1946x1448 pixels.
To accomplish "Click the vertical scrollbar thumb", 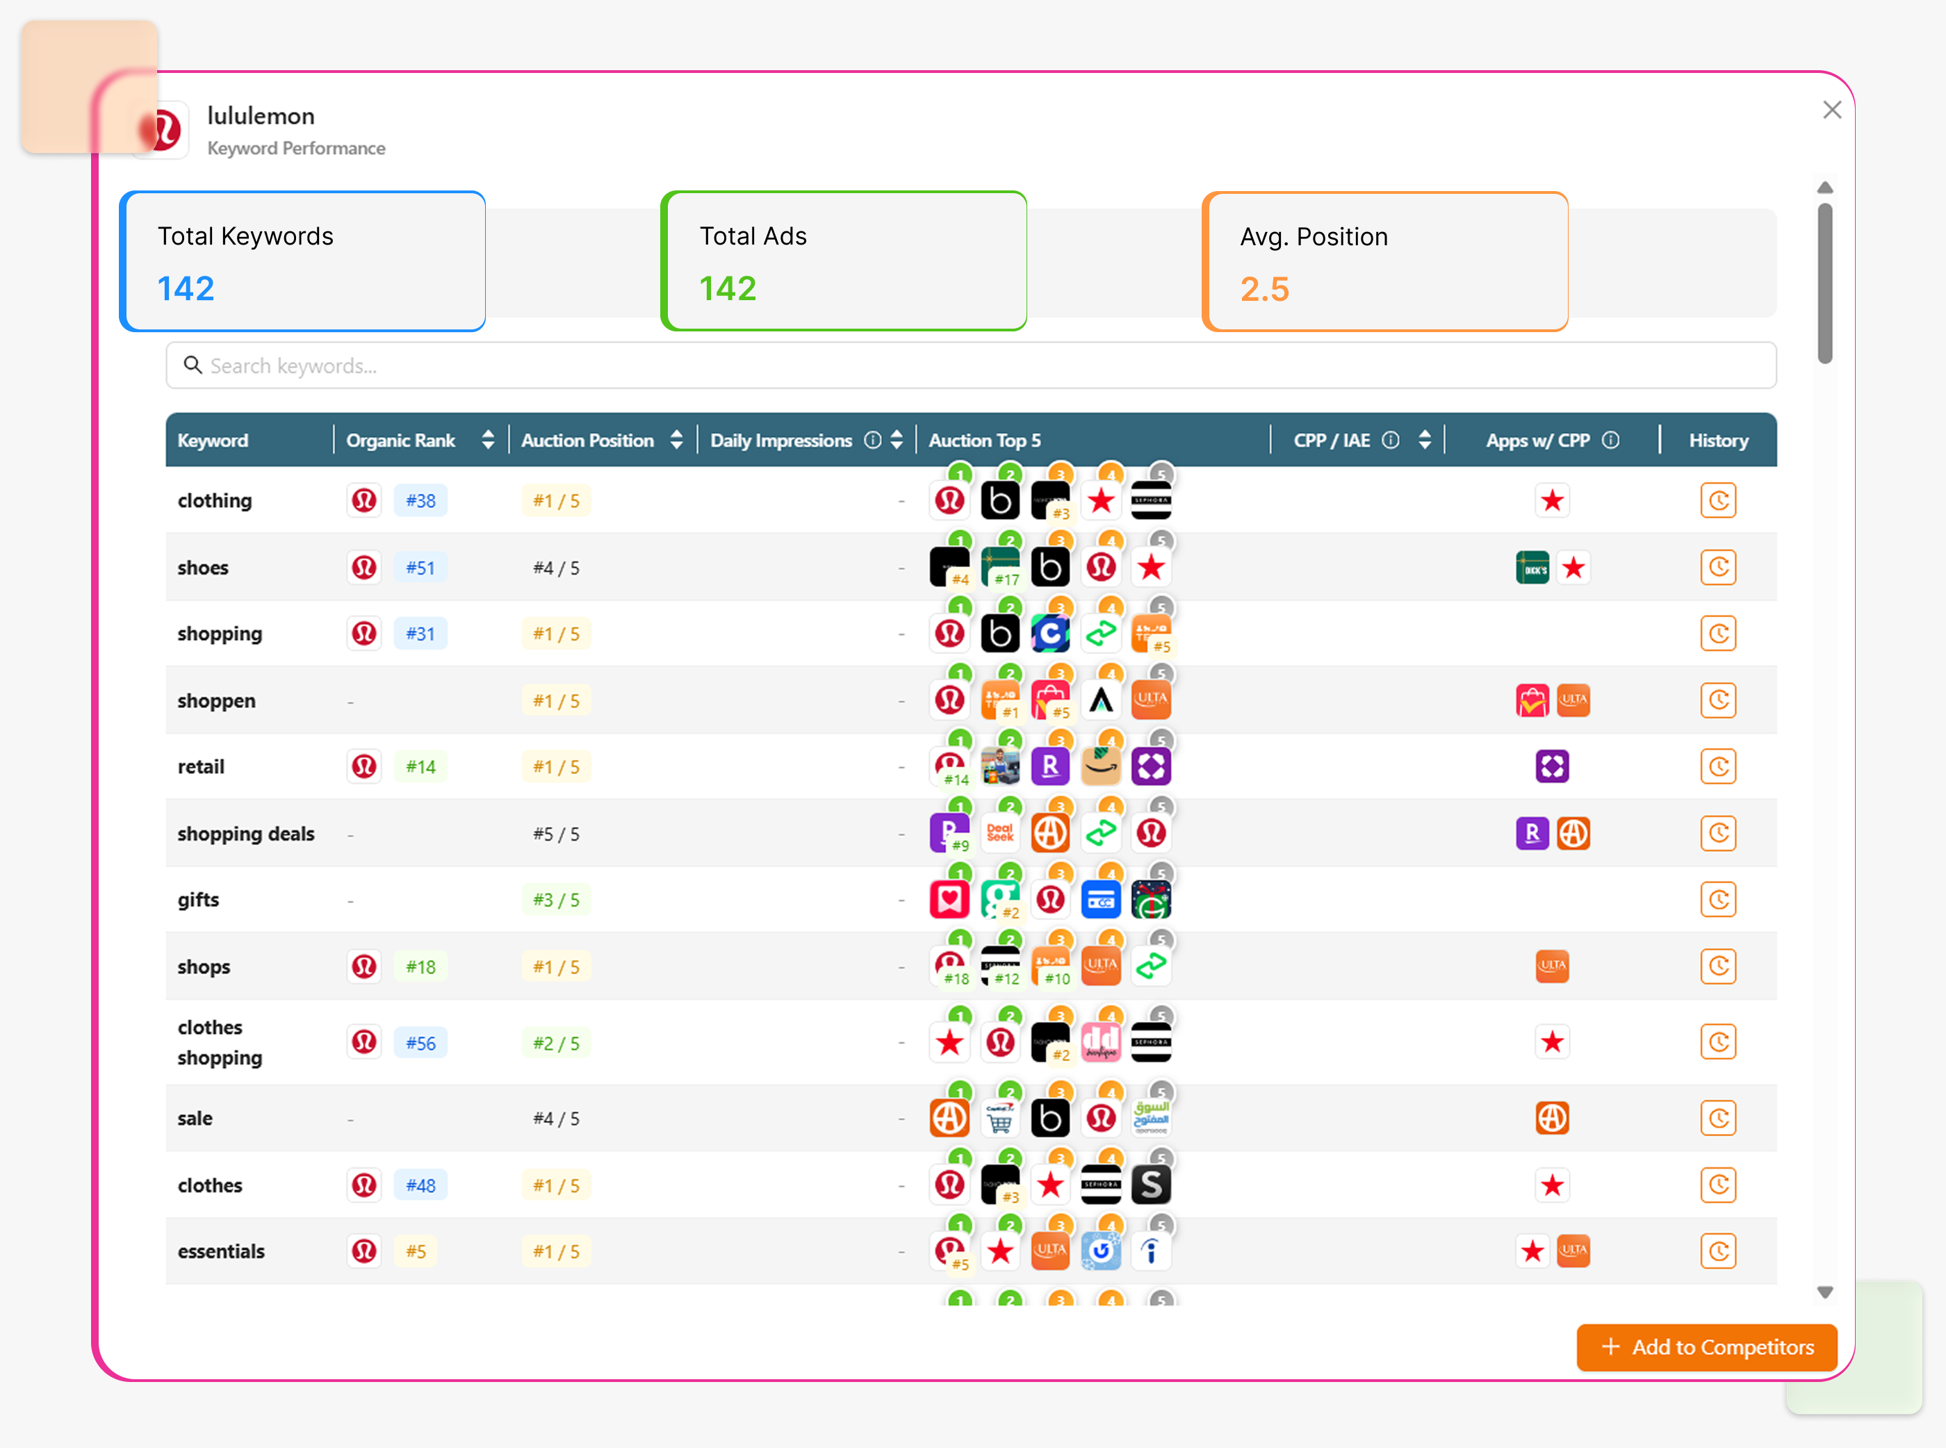I will coord(1825,283).
